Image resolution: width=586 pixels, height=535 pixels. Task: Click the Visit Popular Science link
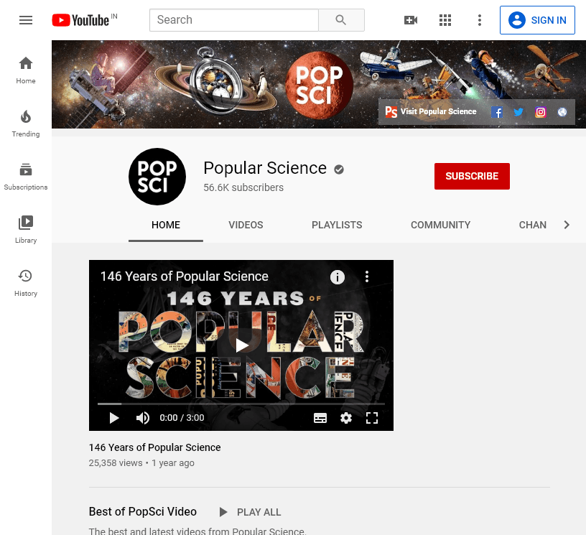(431, 111)
